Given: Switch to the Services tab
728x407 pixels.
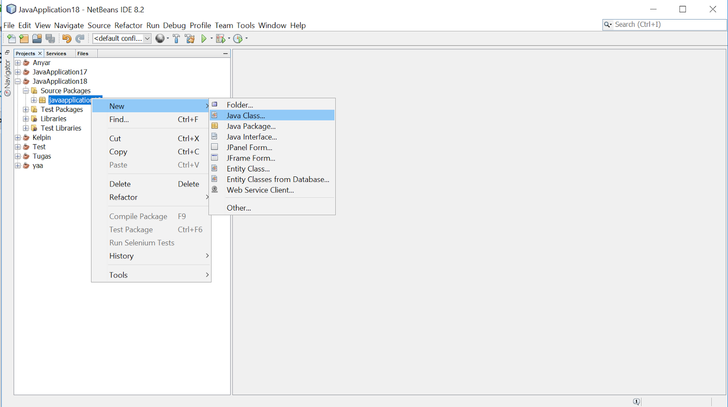Looking at the screenshot, I should (x=56, y=54).
